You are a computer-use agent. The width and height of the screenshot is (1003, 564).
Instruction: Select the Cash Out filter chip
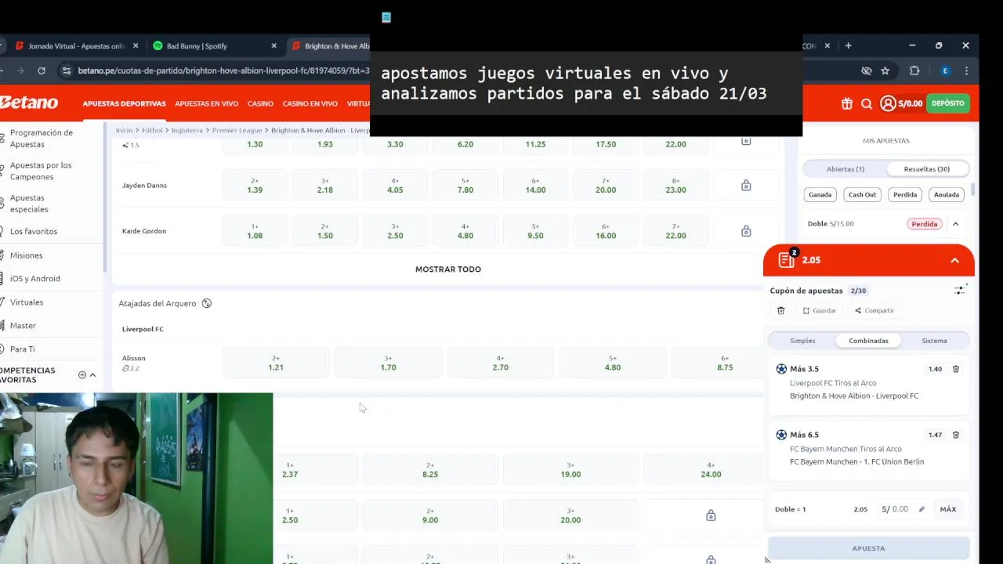[x=862, y=194]
